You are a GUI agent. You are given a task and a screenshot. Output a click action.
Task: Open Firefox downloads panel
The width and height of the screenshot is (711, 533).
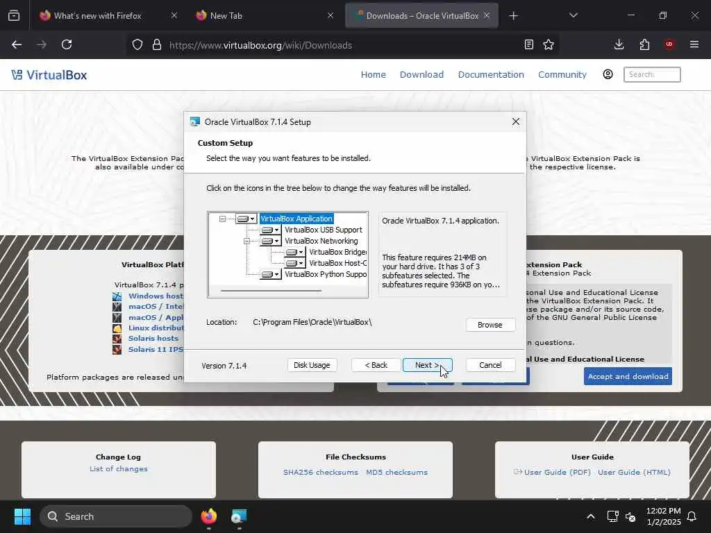(x=619, y=45)
